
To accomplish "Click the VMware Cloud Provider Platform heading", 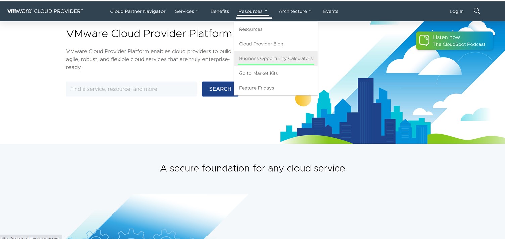I will point(149,34).
